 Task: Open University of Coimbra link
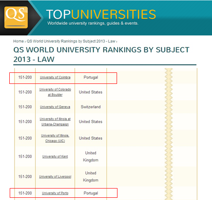click(x=55, y=77)
